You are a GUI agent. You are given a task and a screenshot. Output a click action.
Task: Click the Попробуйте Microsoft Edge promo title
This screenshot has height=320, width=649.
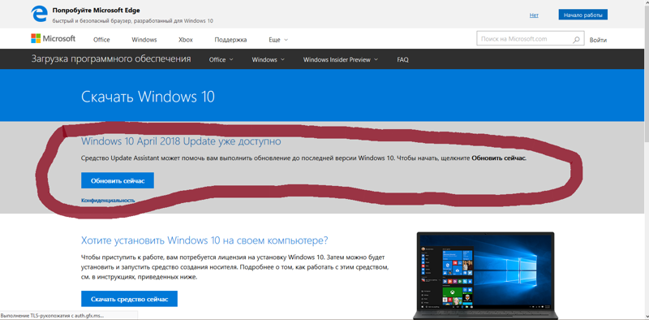[x=96, y=11]
